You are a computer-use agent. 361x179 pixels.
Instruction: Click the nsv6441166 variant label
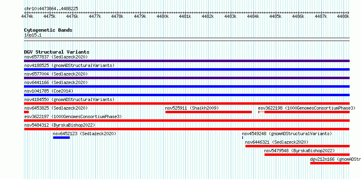tap(56, 82)
